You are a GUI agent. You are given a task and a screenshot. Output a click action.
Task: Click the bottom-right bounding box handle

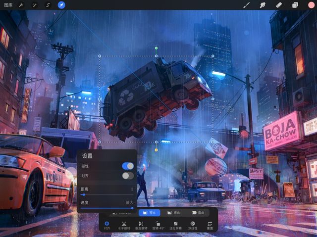pos(212,142)
